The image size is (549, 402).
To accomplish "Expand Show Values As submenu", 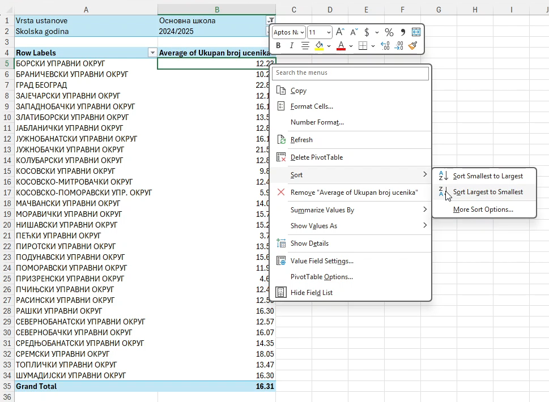I will (351, 226).
